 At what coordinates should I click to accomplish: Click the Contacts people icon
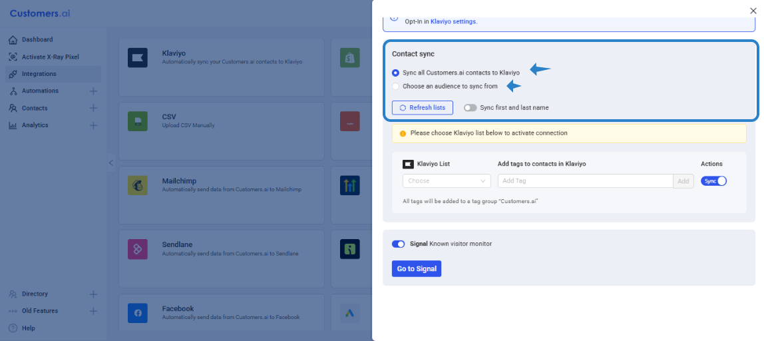(13, 109)
